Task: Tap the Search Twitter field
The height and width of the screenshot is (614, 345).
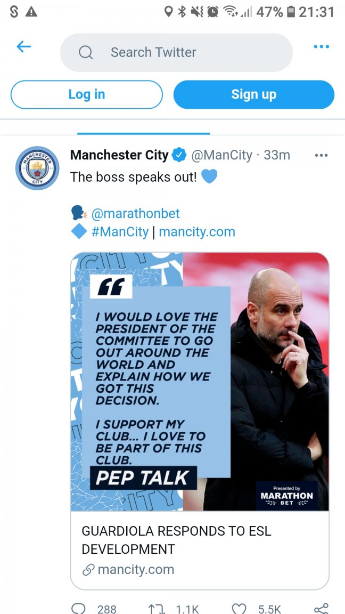Action: coord(176,52)
